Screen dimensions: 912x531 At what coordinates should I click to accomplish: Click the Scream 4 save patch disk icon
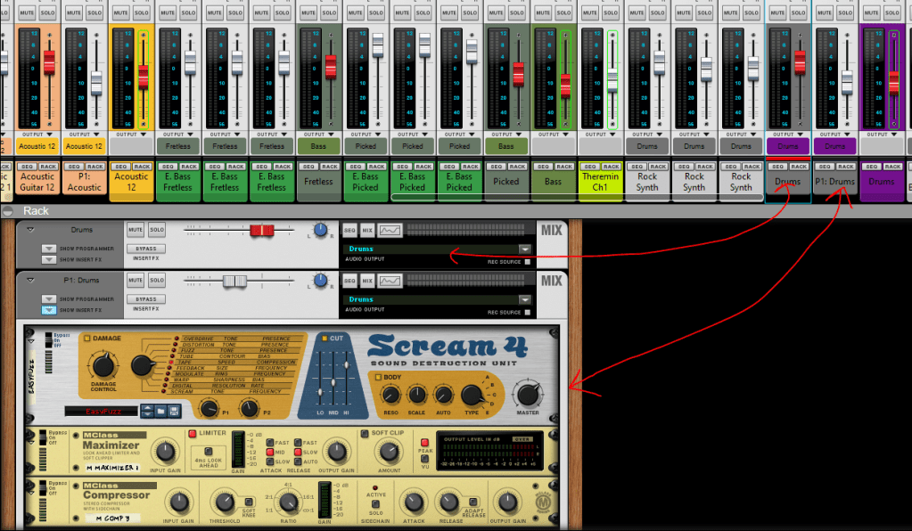(174, 411)
